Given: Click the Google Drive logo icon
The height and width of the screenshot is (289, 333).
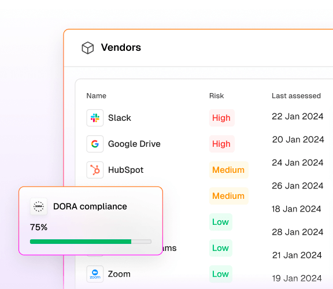Looking at the screenshot, I should point(95,144).
